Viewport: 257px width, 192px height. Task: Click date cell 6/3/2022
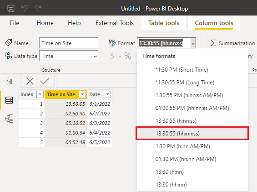(100, 123)
